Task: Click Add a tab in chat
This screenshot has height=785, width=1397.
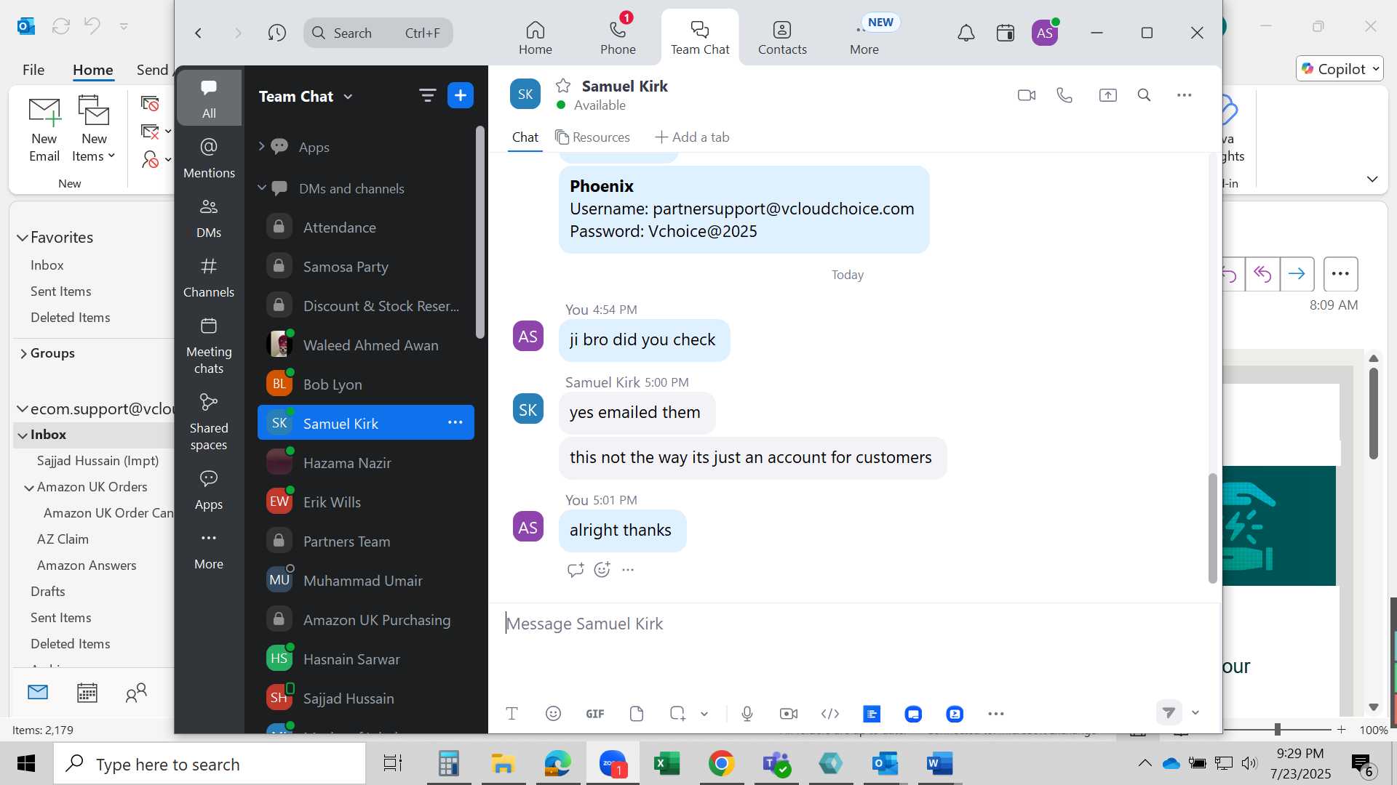Action: (692, 137)
